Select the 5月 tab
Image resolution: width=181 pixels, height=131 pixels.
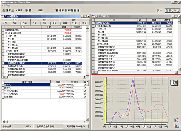coord(15,23)
